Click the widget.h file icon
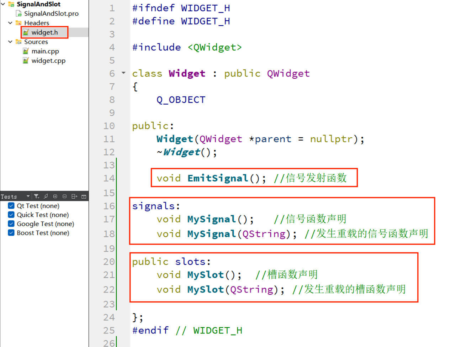Screen dimensions: 466x347 pyautogui.click(x=26, y=32)
